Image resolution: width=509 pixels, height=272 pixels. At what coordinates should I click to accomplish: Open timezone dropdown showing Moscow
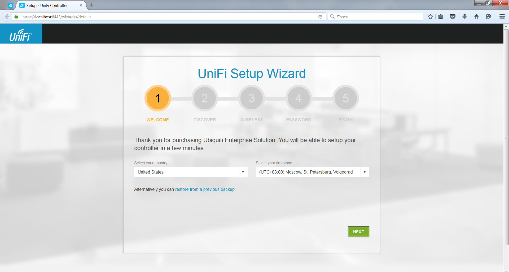tap(312, 172)
